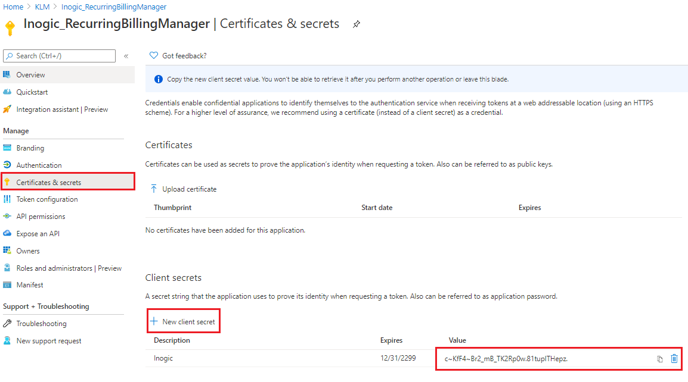Click the Token configuration bars icon

[x=7, y=199]
